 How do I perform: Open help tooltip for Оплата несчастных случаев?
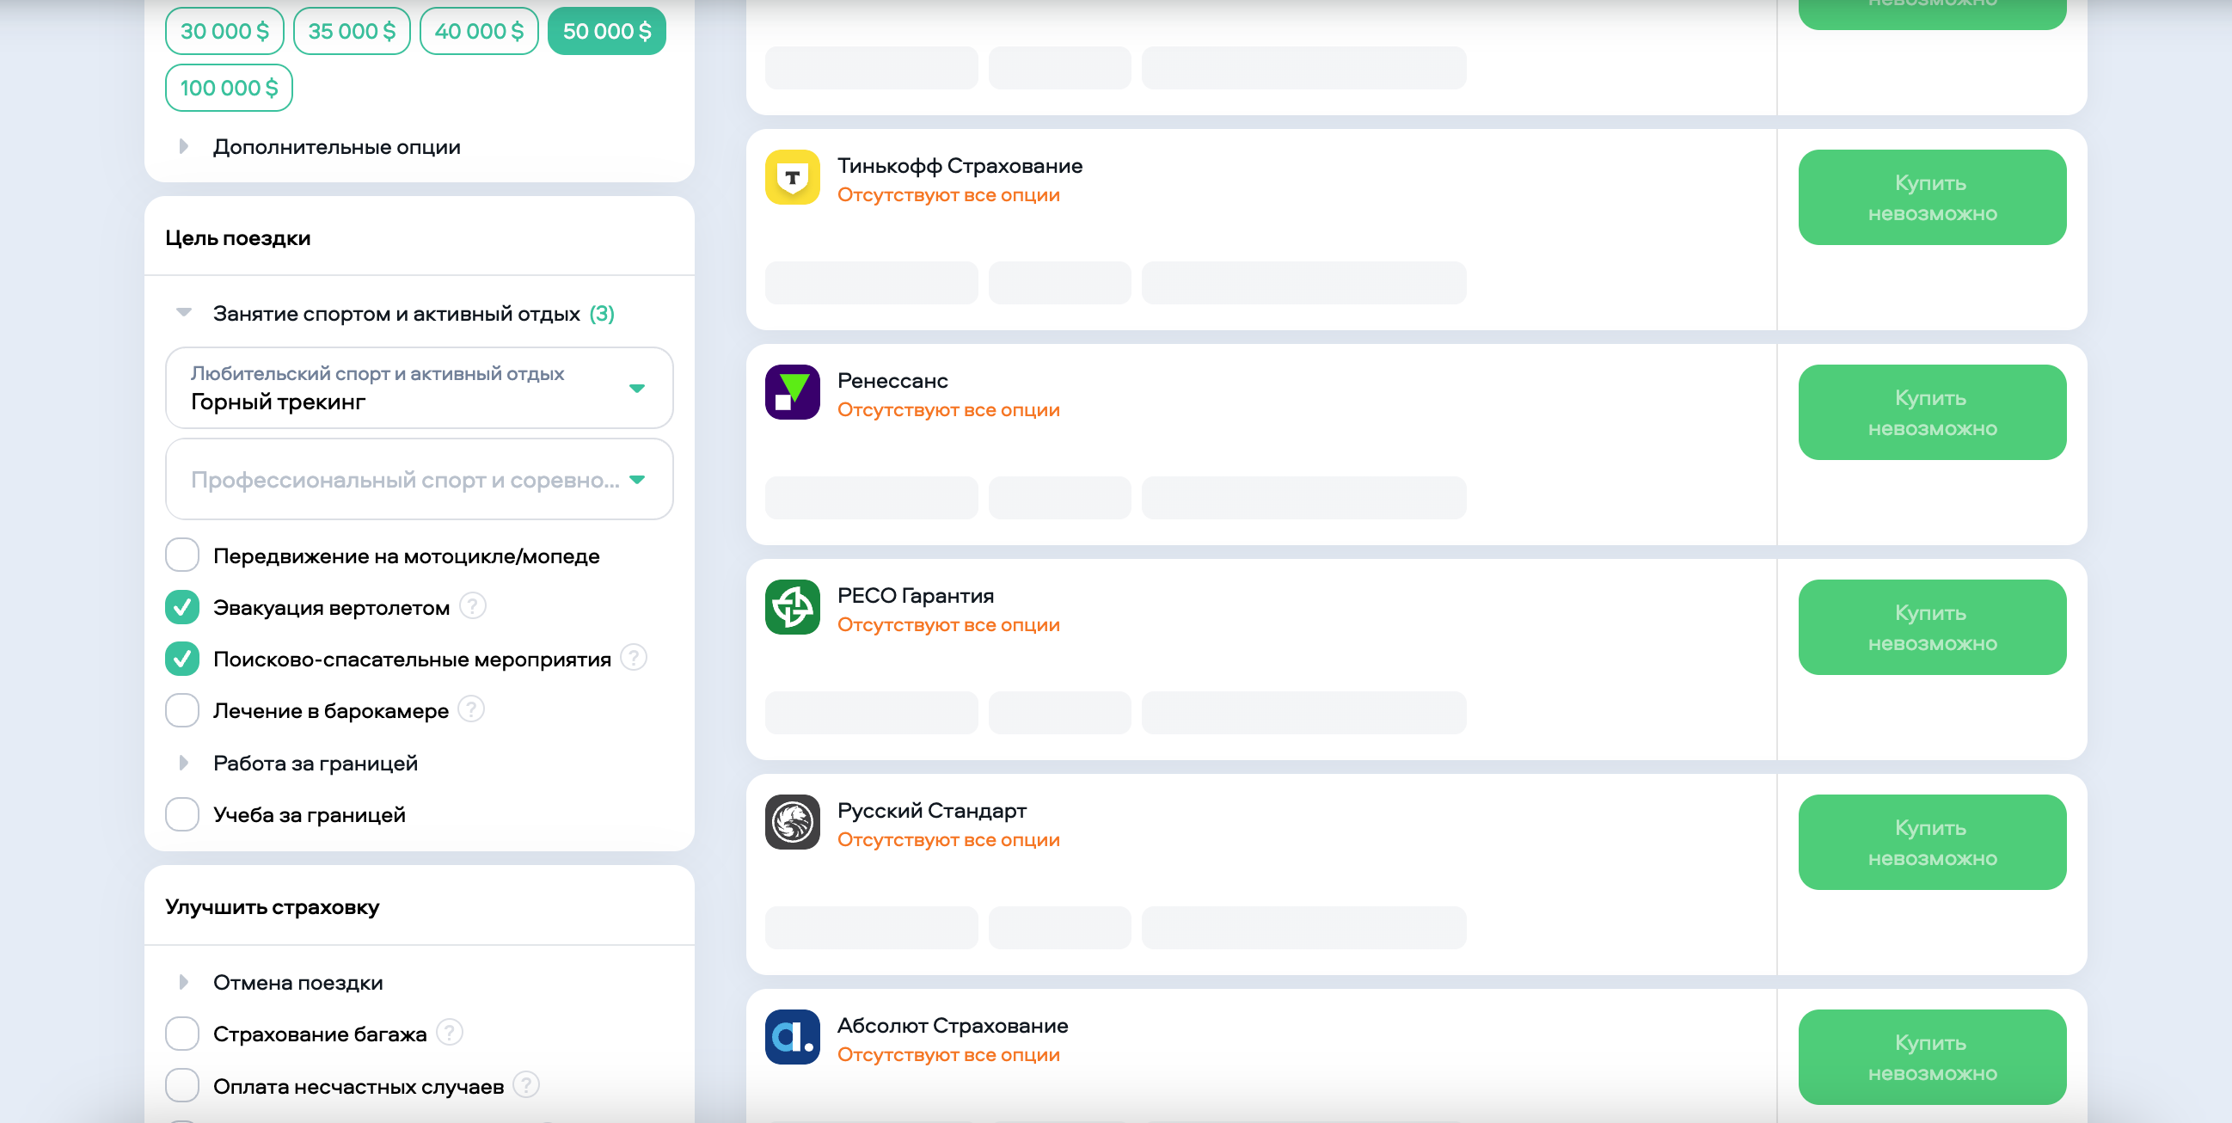point(526,1086)
